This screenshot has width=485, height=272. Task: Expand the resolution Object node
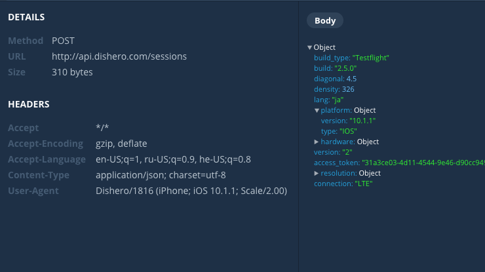(x=317, y=173)
